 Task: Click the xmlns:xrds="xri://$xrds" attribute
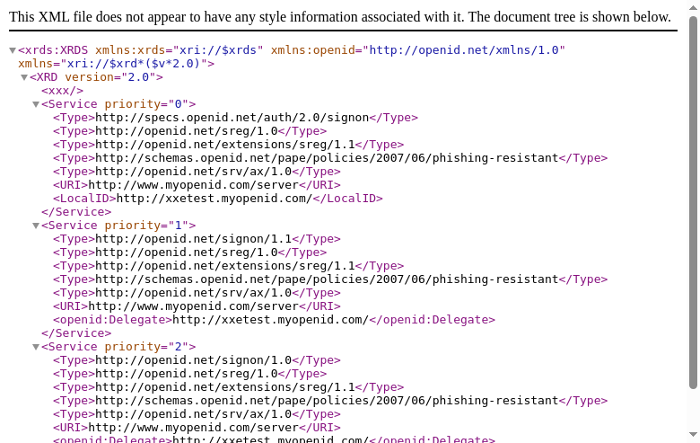click(x=179, y=50)
